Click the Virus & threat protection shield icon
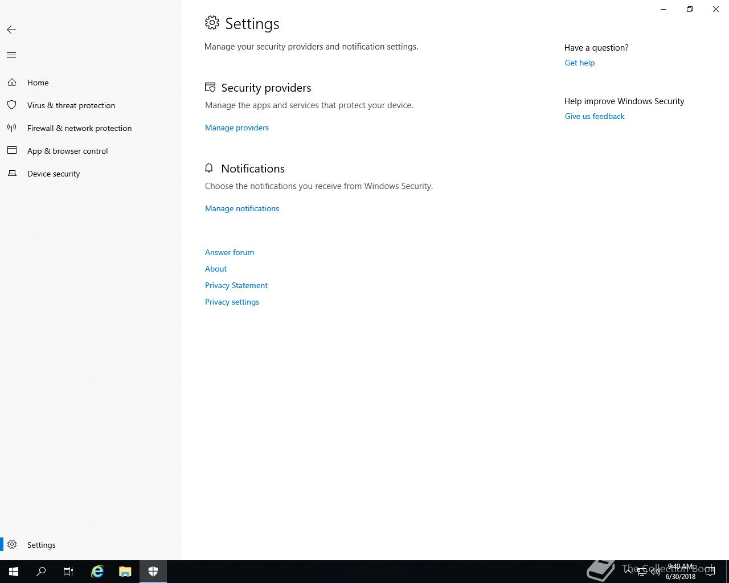 pyautogui.click(x=12, y=105)
